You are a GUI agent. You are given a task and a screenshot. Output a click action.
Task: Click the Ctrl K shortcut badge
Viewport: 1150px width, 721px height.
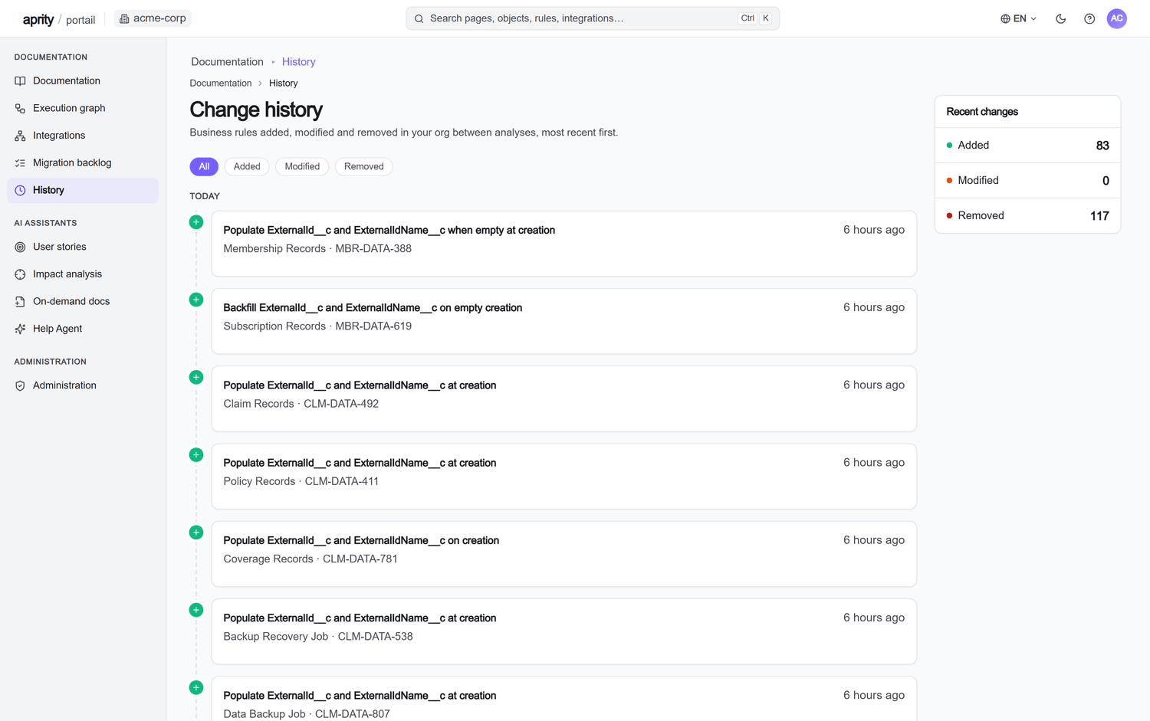755,18
